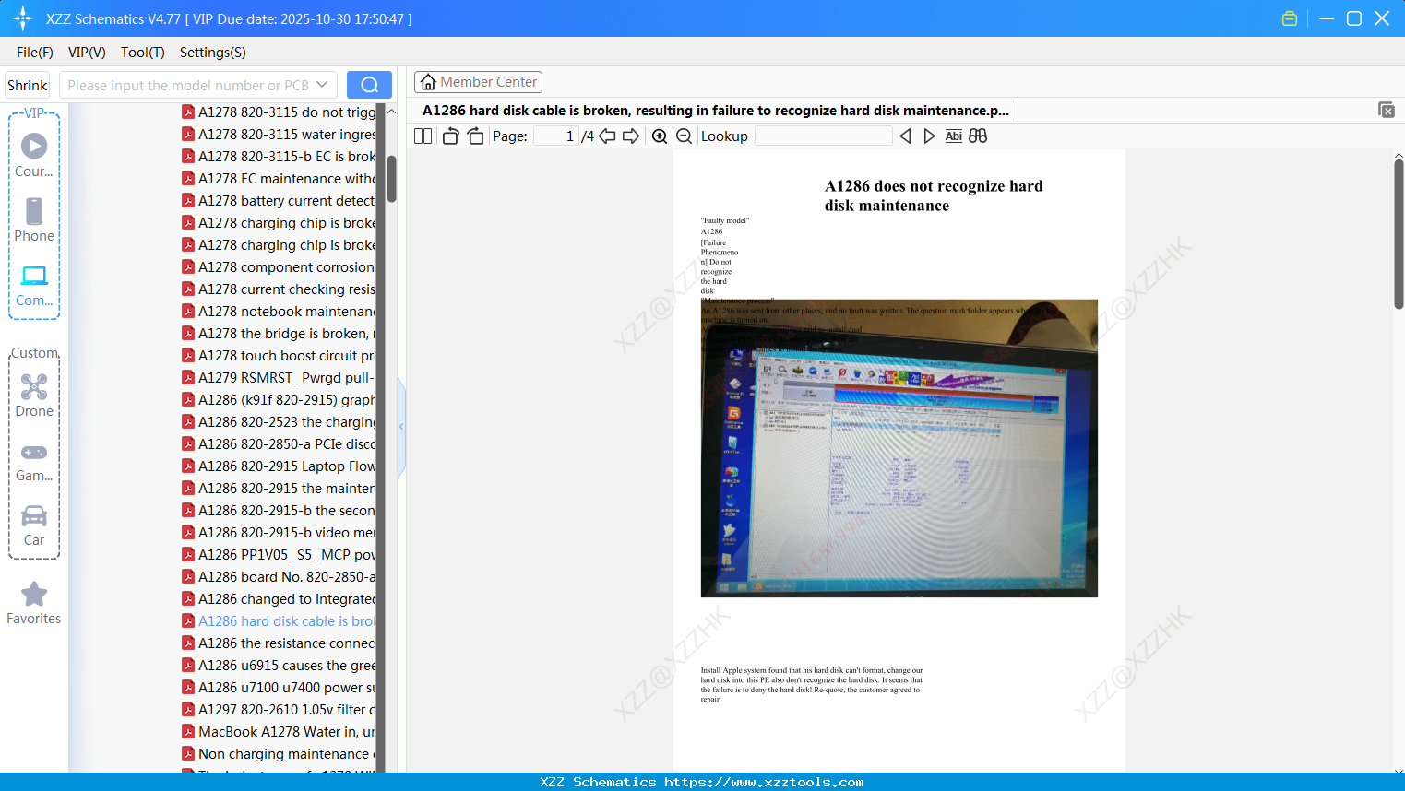Screen dimensions: 1405x791
Task: Click the binoculars search icon
Action: [x=978, y=136]
